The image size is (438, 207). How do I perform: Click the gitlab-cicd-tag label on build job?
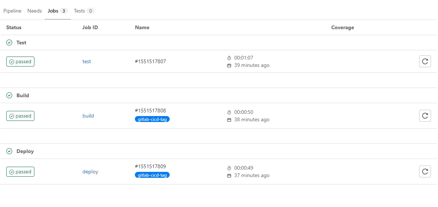[x=152, y=119]
